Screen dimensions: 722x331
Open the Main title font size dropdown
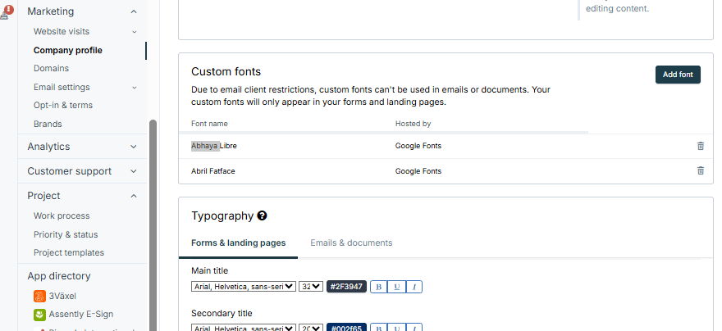coord(311,287)
